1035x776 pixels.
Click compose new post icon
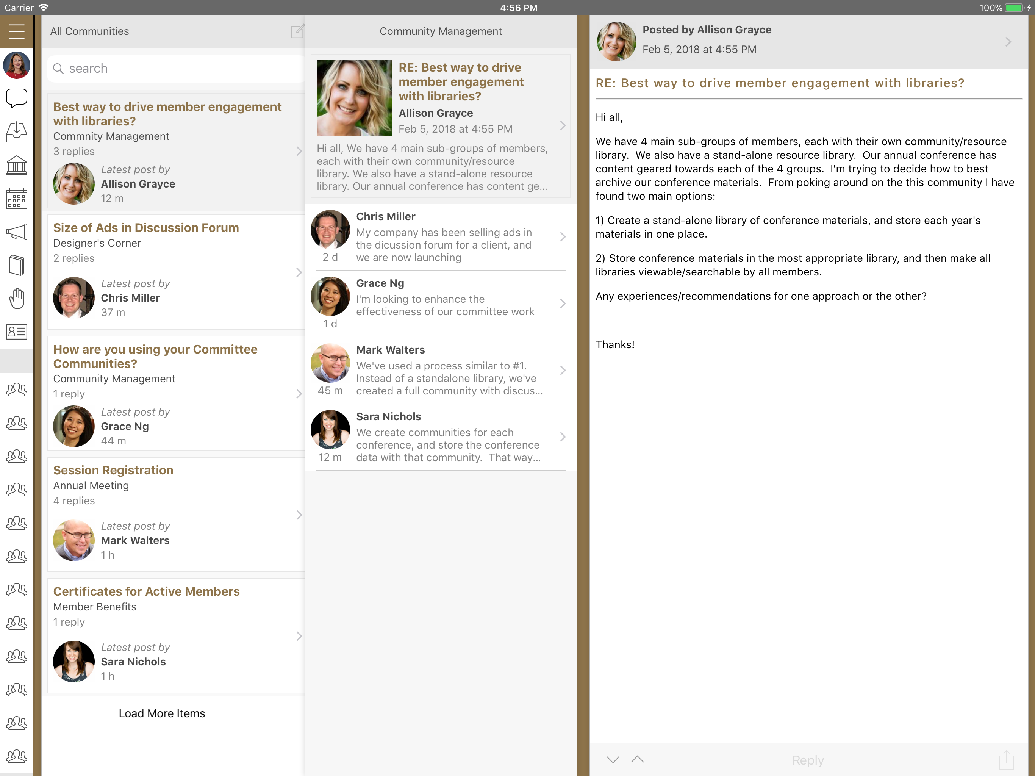[298, 31]
